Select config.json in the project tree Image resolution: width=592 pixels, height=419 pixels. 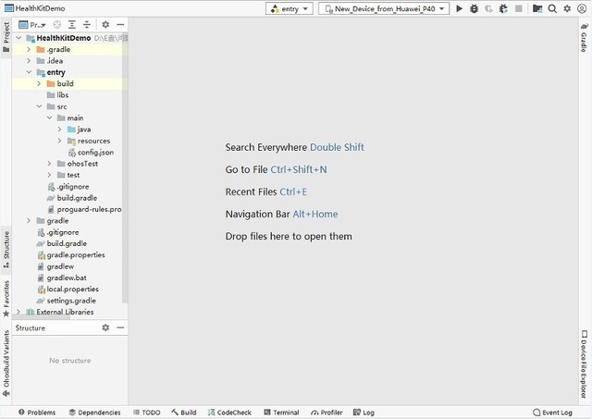coord(91,152)
